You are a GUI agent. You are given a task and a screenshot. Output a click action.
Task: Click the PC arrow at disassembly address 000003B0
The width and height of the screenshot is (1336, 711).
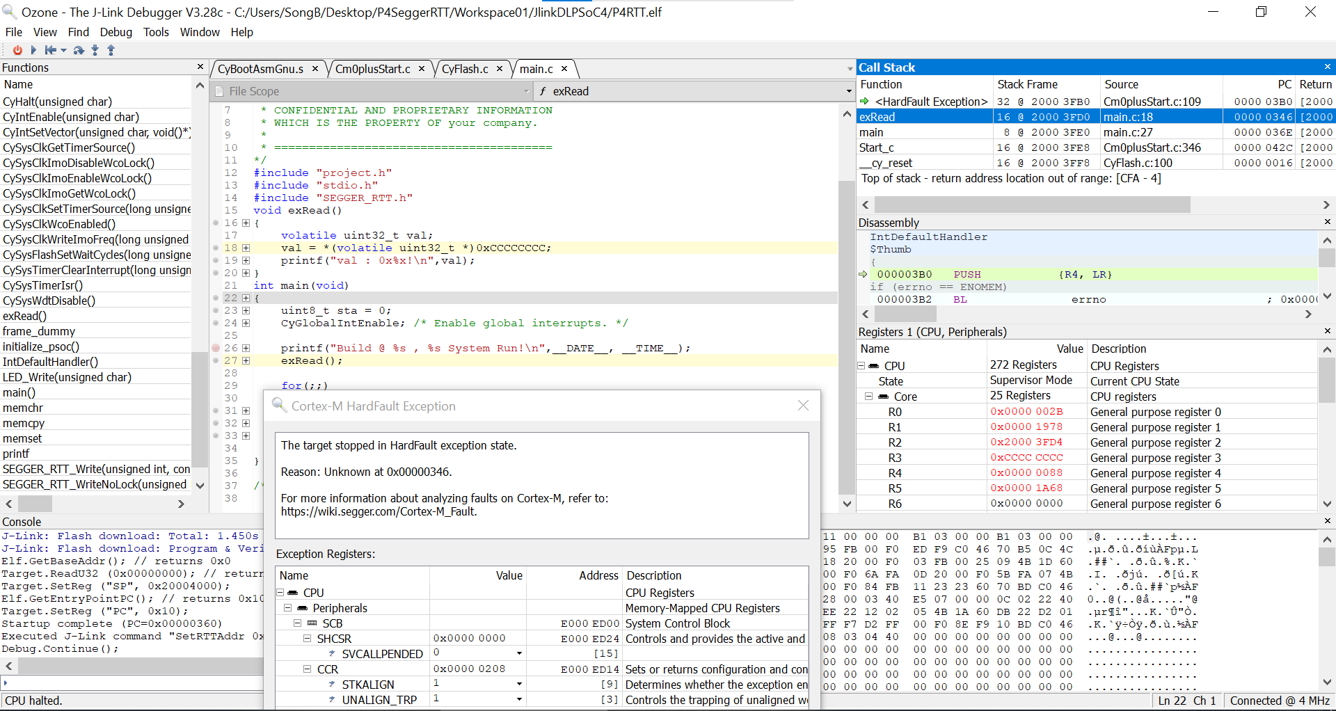point(864,274)
